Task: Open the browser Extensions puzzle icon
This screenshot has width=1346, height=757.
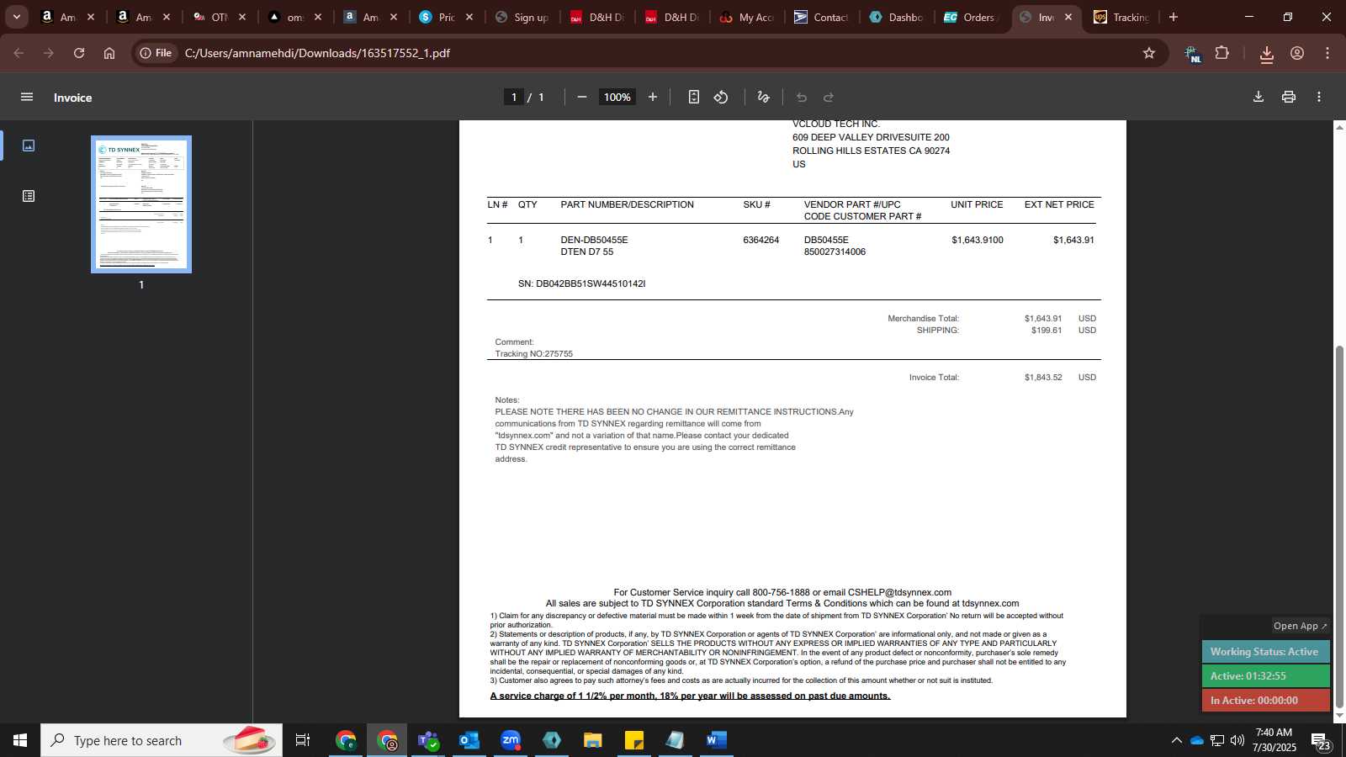Action: [x=1222, y=53]
